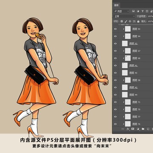Viewport: 153px width, 153px height.
Task: Toggle visibility of layer 图层 67
Action: click(115, 51)
